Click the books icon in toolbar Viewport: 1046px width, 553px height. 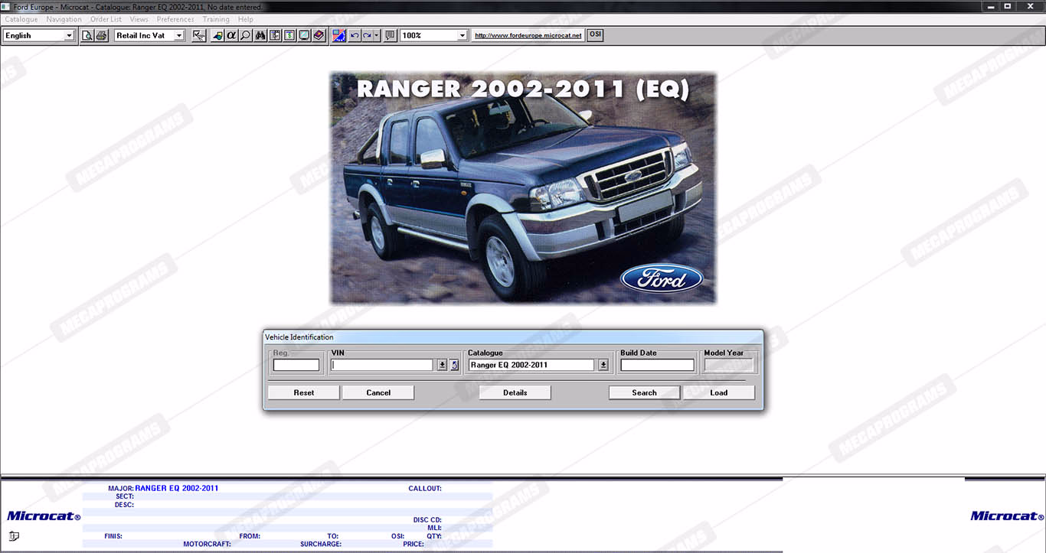coord(319,35)
